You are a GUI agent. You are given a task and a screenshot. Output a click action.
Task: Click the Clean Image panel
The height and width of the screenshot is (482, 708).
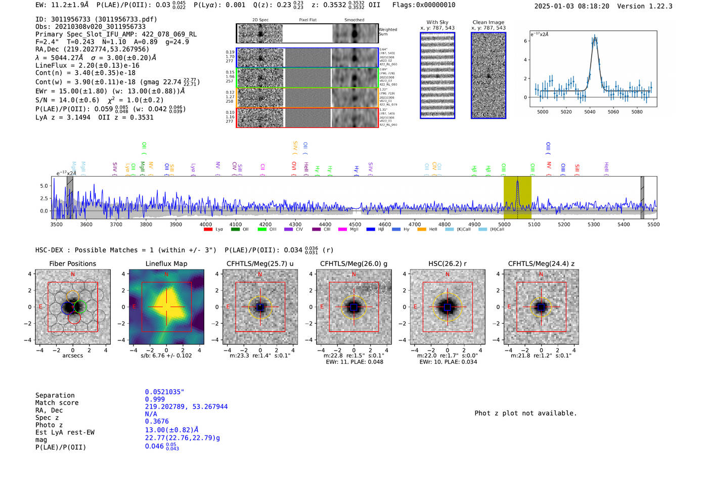(x=489, y=76)
